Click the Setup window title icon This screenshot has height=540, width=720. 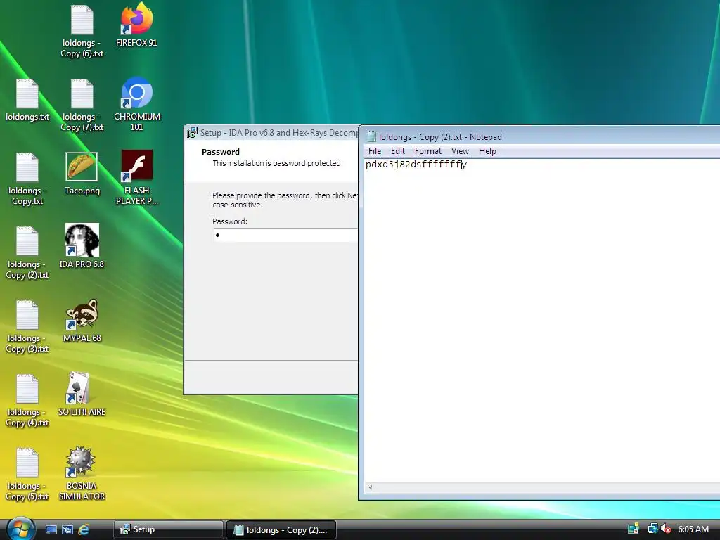point(192,133)
